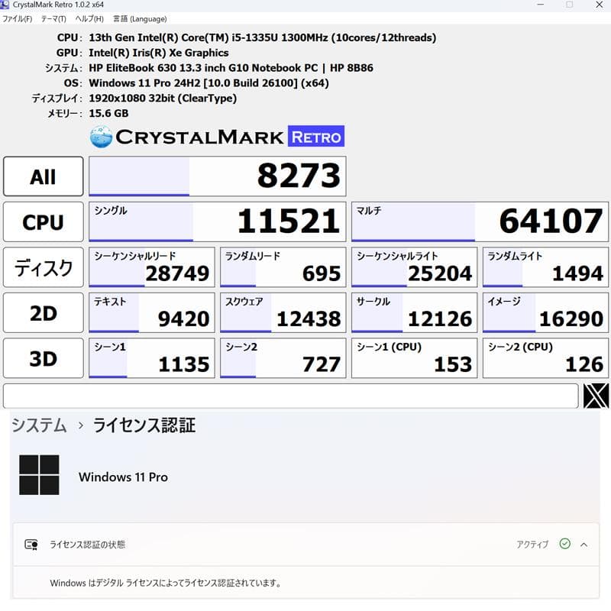Click the green アクティブ checkmark icon

pyautogui.click(x=564, y=544)
